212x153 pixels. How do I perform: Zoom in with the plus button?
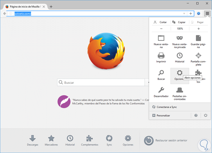click(x=198, y=29)
